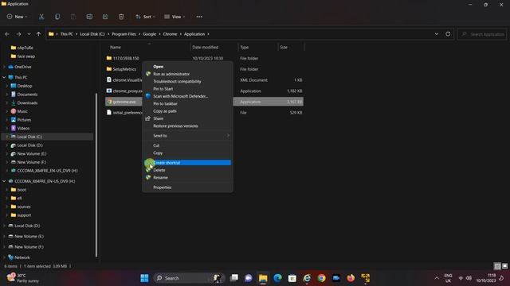Go back with the back arrow
The image size is (510, 286).
click(7, 34)
